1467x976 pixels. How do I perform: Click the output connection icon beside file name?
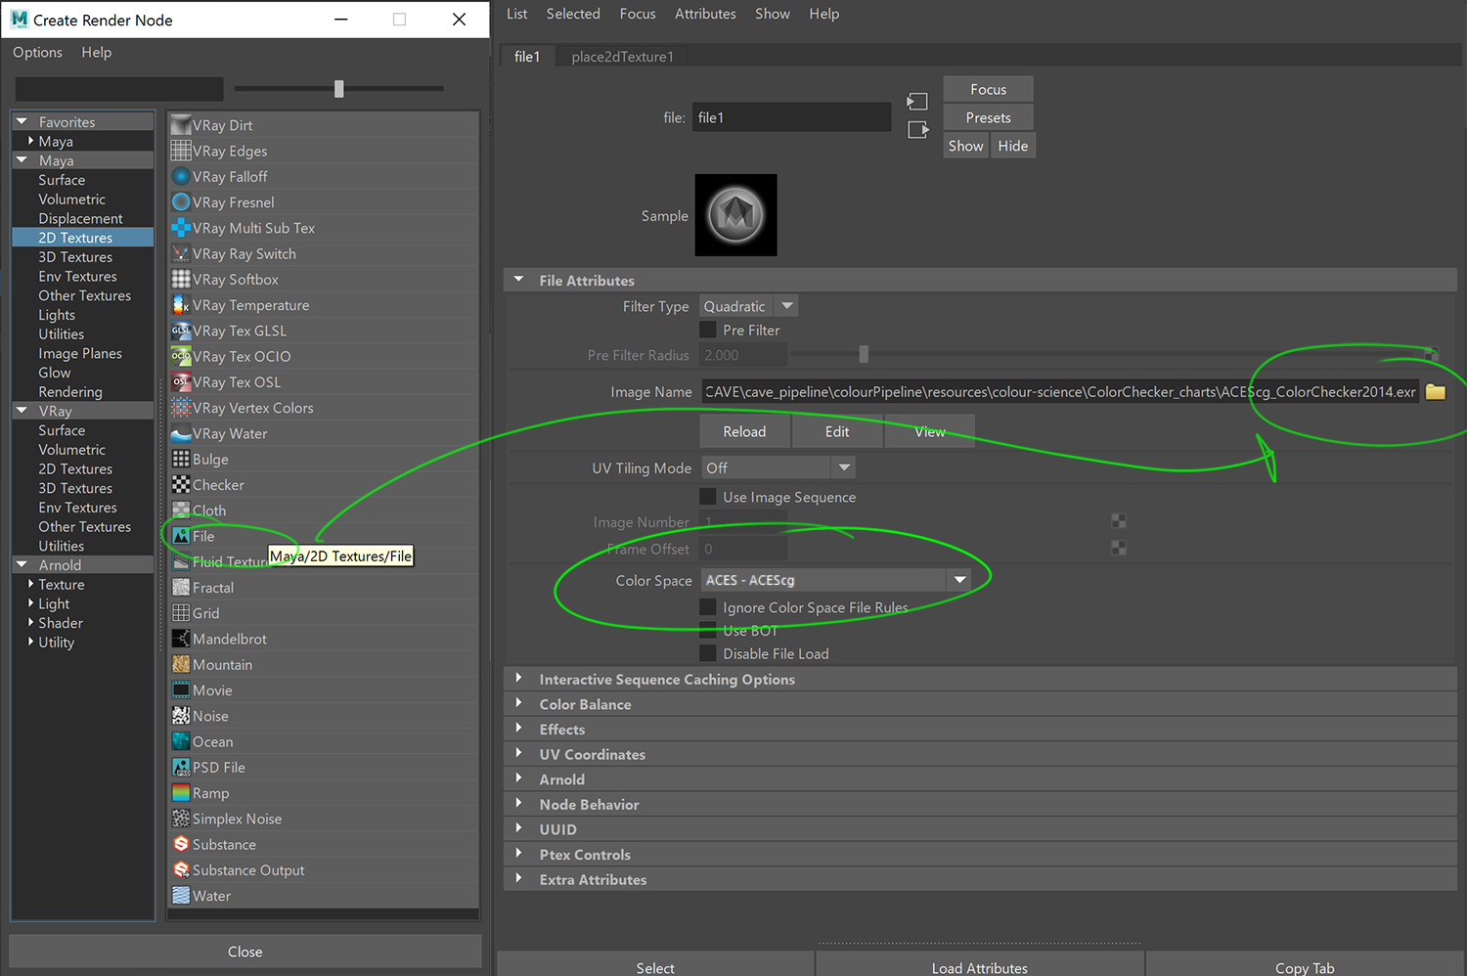click(x=917, y=130)
